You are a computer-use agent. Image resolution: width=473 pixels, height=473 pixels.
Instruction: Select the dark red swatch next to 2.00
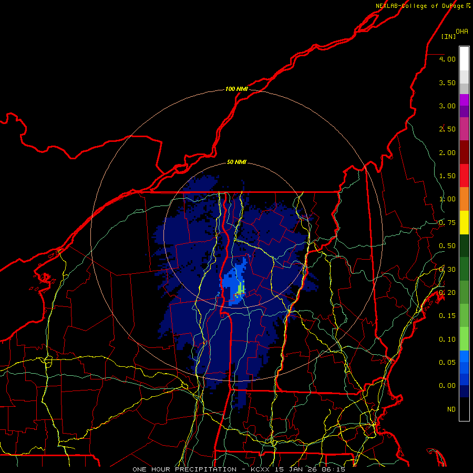464,152
